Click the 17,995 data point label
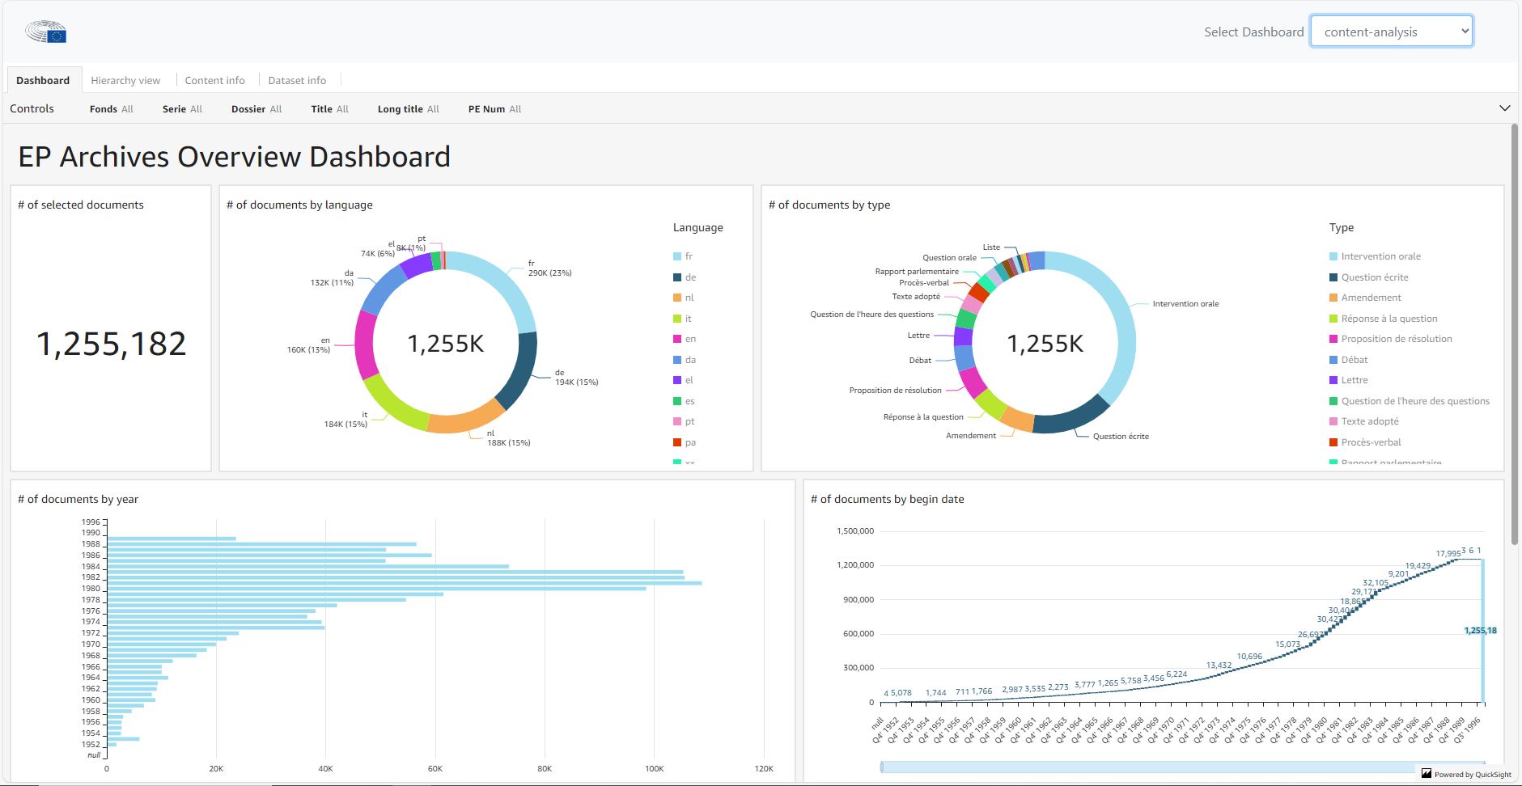The width and height of the screenshot is (1522, 786). tap(1448, 554)
